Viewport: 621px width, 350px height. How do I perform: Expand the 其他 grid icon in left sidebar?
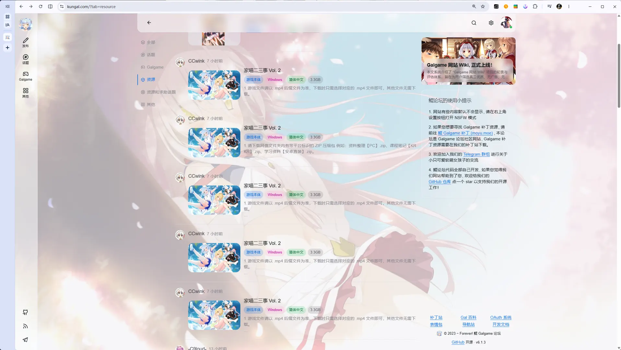26,93
